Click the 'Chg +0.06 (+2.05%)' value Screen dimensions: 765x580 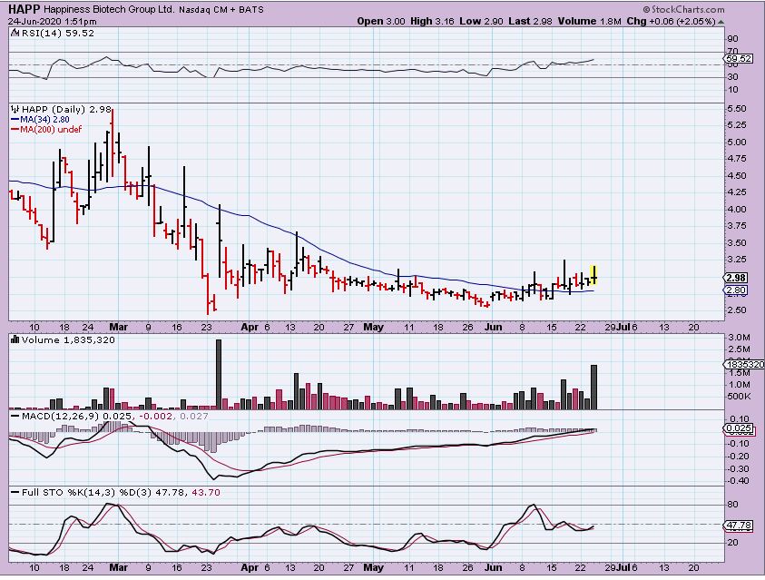coord(671,22)
